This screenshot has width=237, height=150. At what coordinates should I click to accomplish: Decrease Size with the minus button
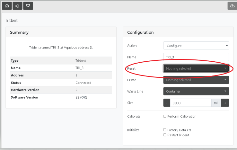coord(167,103)
